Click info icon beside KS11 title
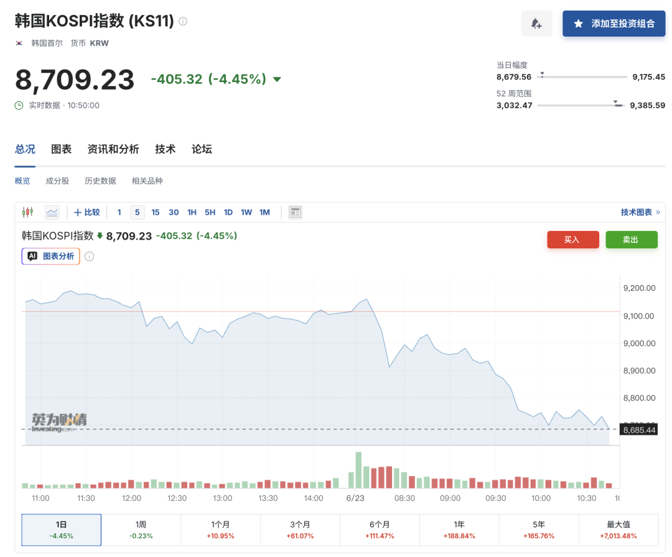672x557 pixels. pos(183,21)
